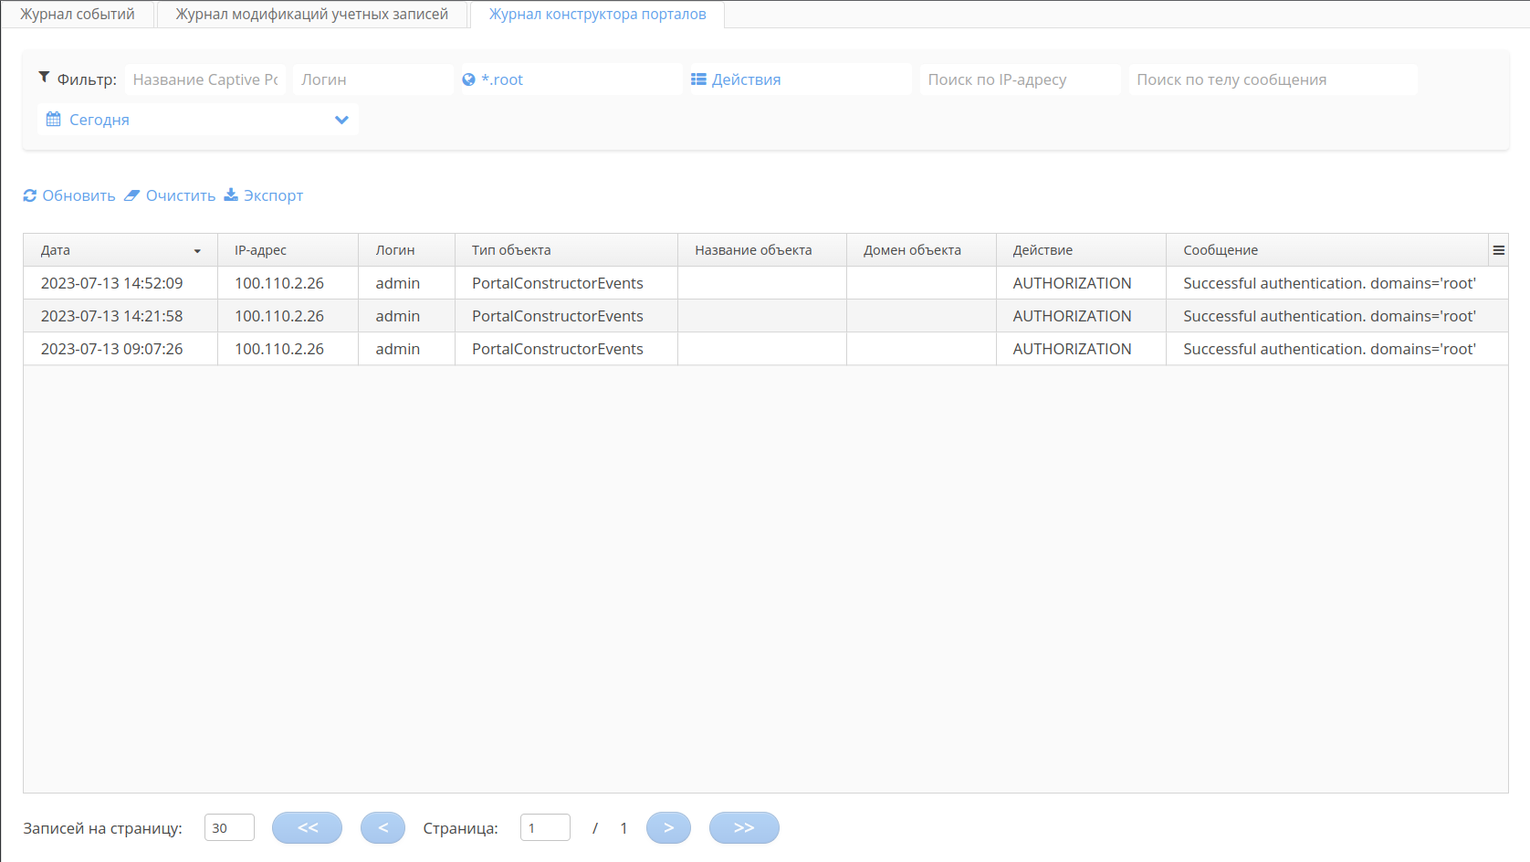Click the Очистить link
This screenshot has height=862, width=1530.
[x=181, y=195]
